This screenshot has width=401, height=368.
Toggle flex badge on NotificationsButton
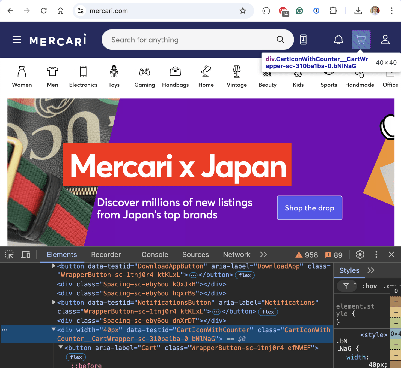click(x=268, y=312)
